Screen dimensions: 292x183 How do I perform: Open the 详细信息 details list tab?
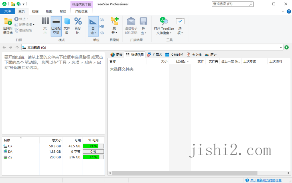tap(135, 55)
